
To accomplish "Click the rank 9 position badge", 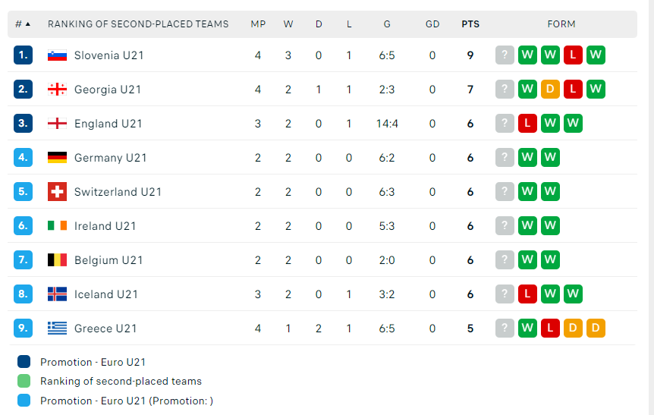I will [24, 329].
